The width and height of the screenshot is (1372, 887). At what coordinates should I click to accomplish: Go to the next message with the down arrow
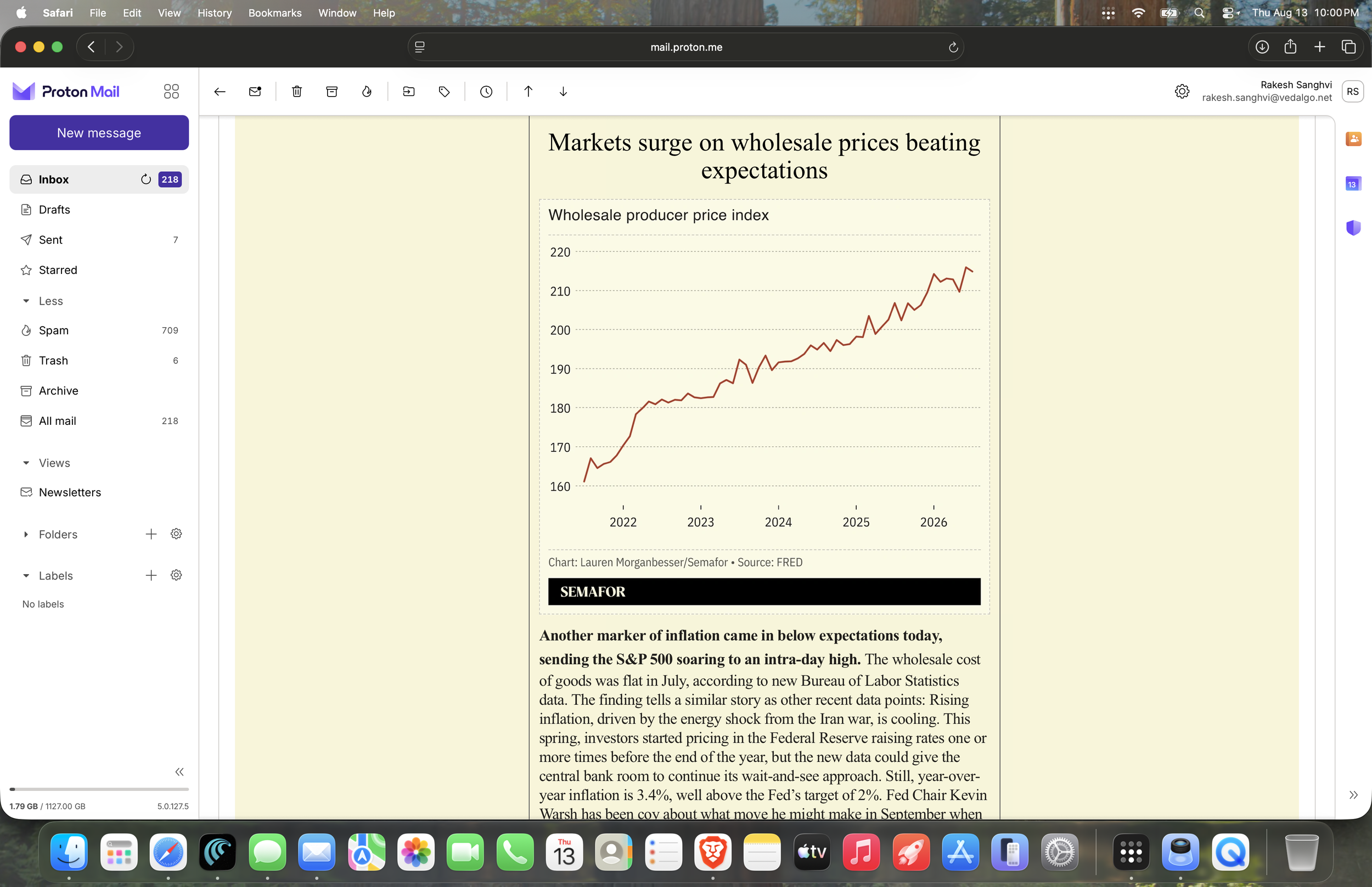click(563, 92)
